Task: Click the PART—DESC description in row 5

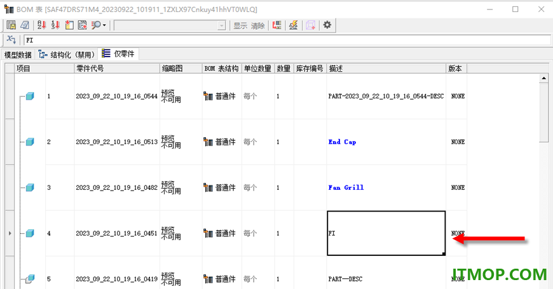Action: [x=345, y=279]
